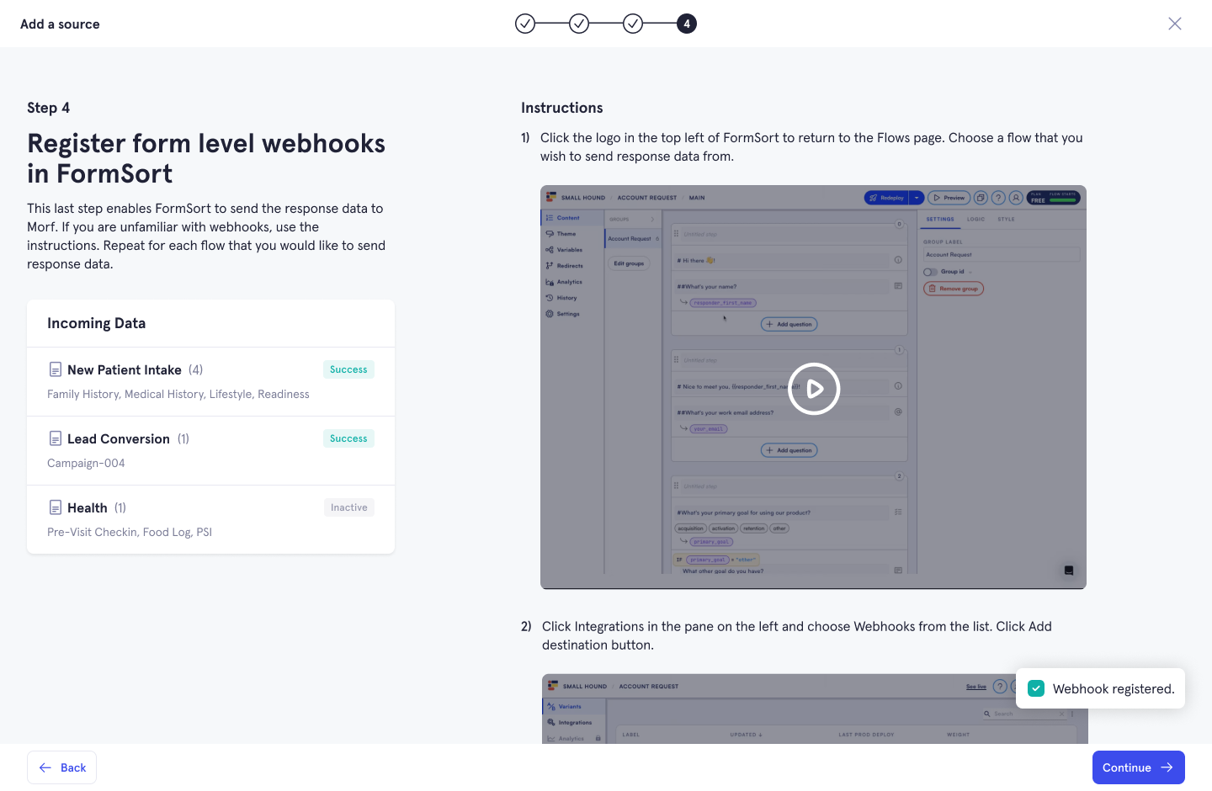
Task: Click the Health form document icon
Action: pos(56,507)
